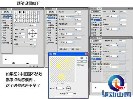Open 控制 dropdown under 散布 in scattering panel
133x99 pixels.
(114, 16)
